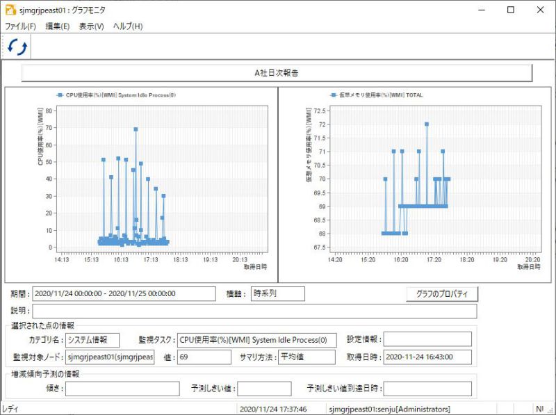Click the サマリ方法 field showing 平均値
The height and width of the screenshot is (415, 556).
(306, 357)
